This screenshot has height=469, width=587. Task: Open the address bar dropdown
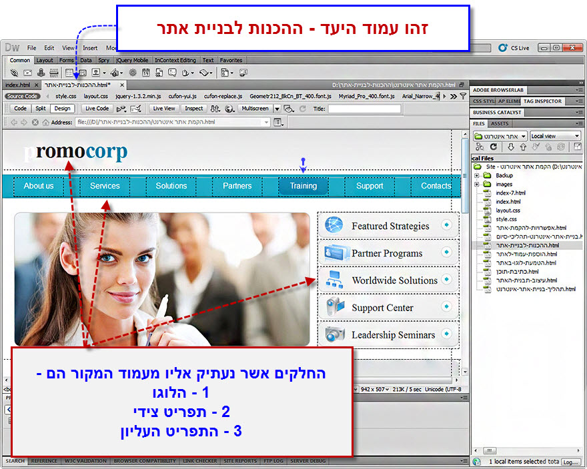(266, 123)
